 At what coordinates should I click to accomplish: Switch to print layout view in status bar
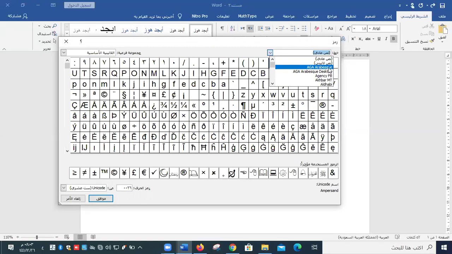point(80,237)
